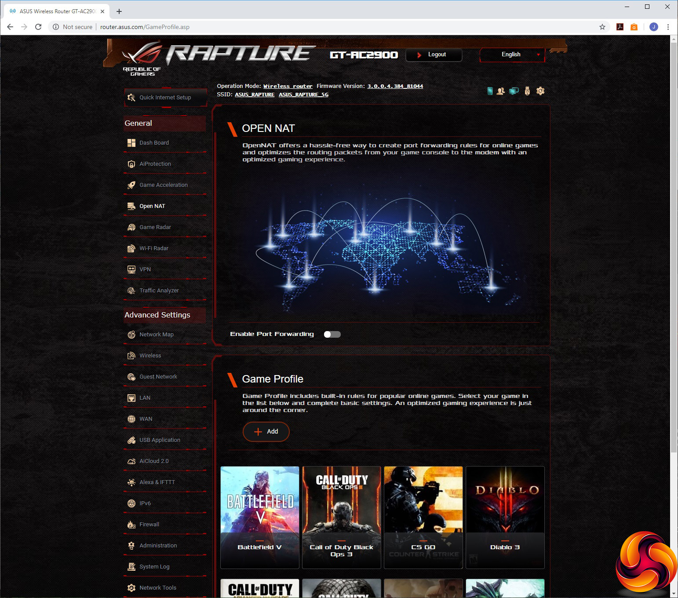Click the reboot gear icon

[x=540, y=91]
